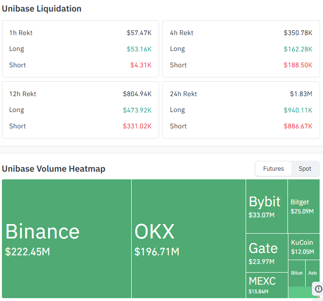Click the 24h Long value $940.11K

coord(298,110)
